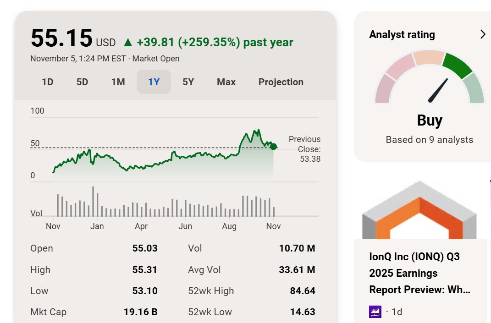Click the Jan label on chart axis
The height and width of the screenshot is (323, 491).
(x=97, y=226)
